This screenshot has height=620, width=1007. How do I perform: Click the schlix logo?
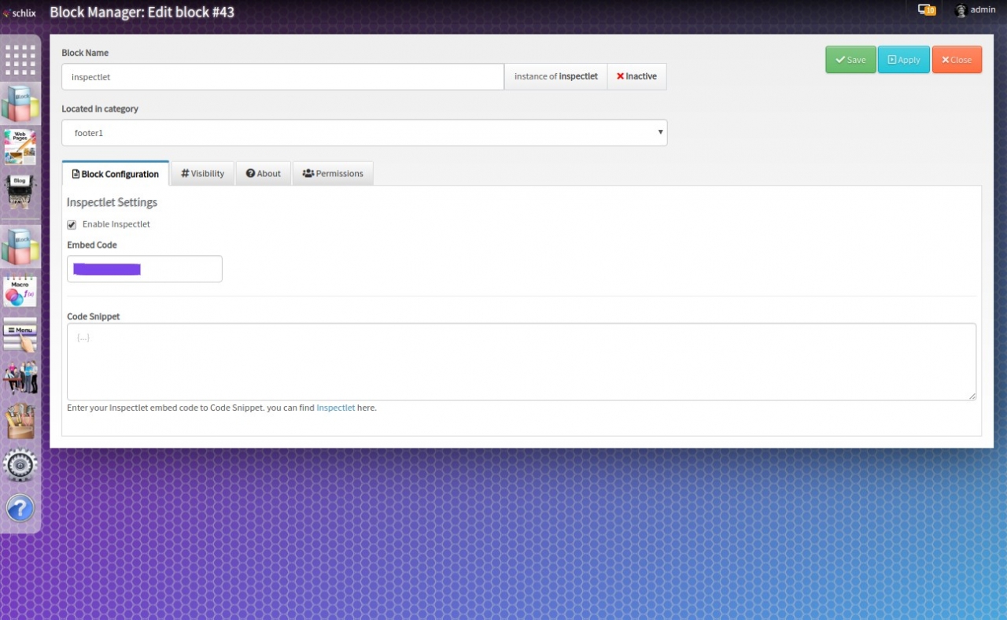point(20,13)
